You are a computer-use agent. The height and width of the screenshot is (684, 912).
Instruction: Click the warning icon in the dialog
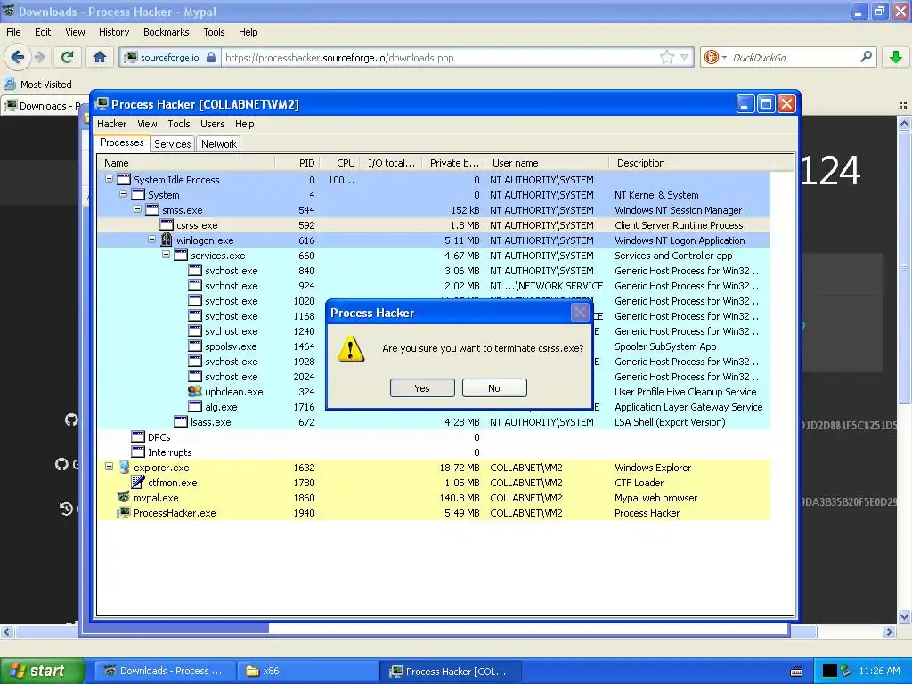pos(351,348)
